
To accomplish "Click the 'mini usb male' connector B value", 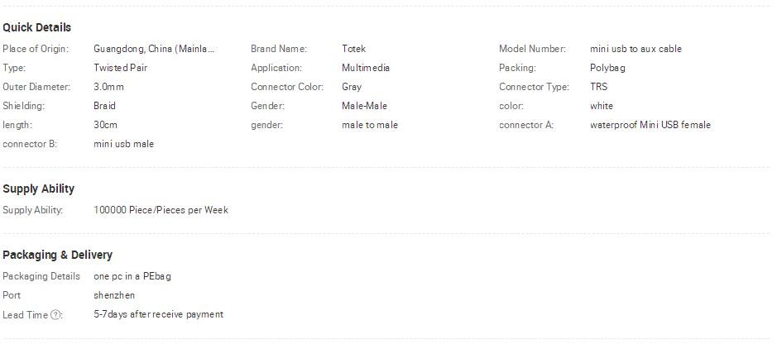I will tap(124, 144).
